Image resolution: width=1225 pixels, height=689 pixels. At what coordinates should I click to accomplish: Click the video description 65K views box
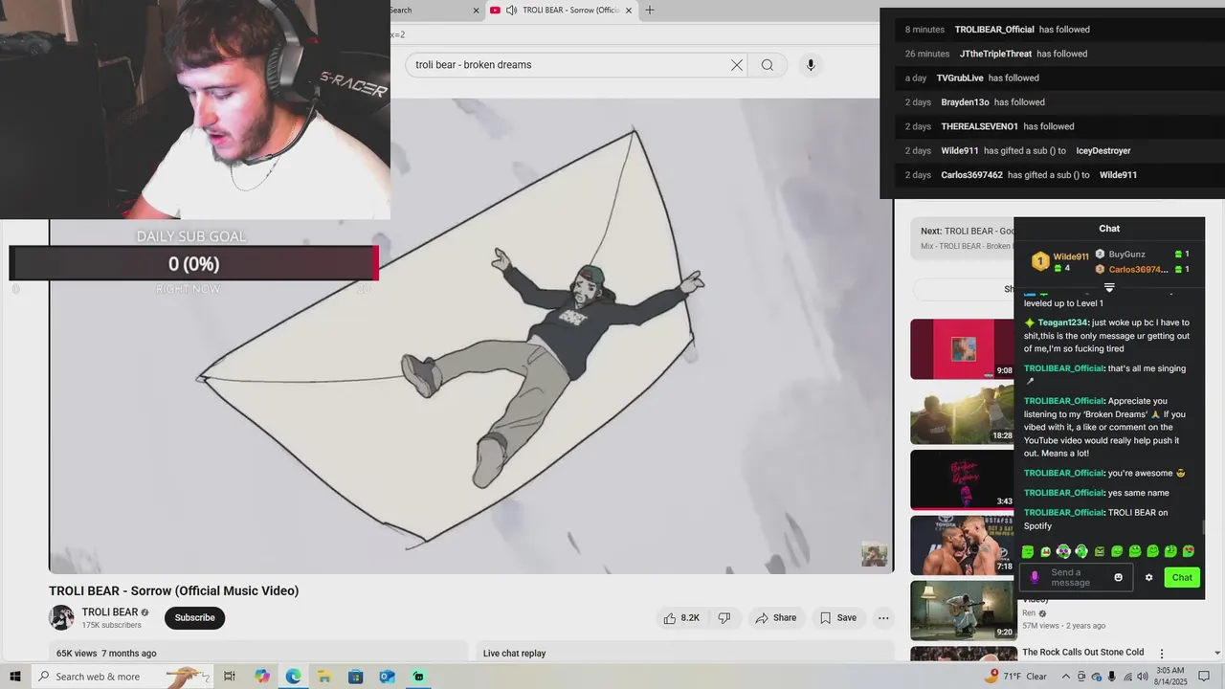(x=258, y=653)
